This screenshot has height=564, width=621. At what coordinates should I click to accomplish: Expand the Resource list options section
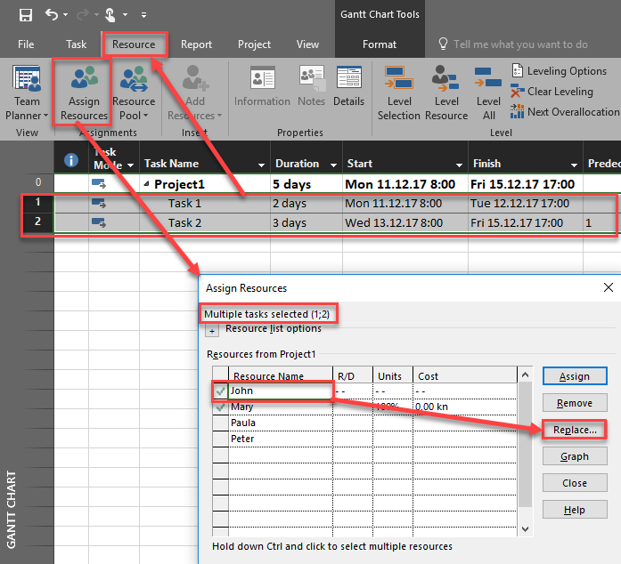click(x=212, y=330)
